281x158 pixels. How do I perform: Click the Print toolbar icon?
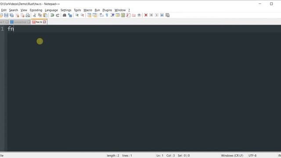tap(28, 15)
